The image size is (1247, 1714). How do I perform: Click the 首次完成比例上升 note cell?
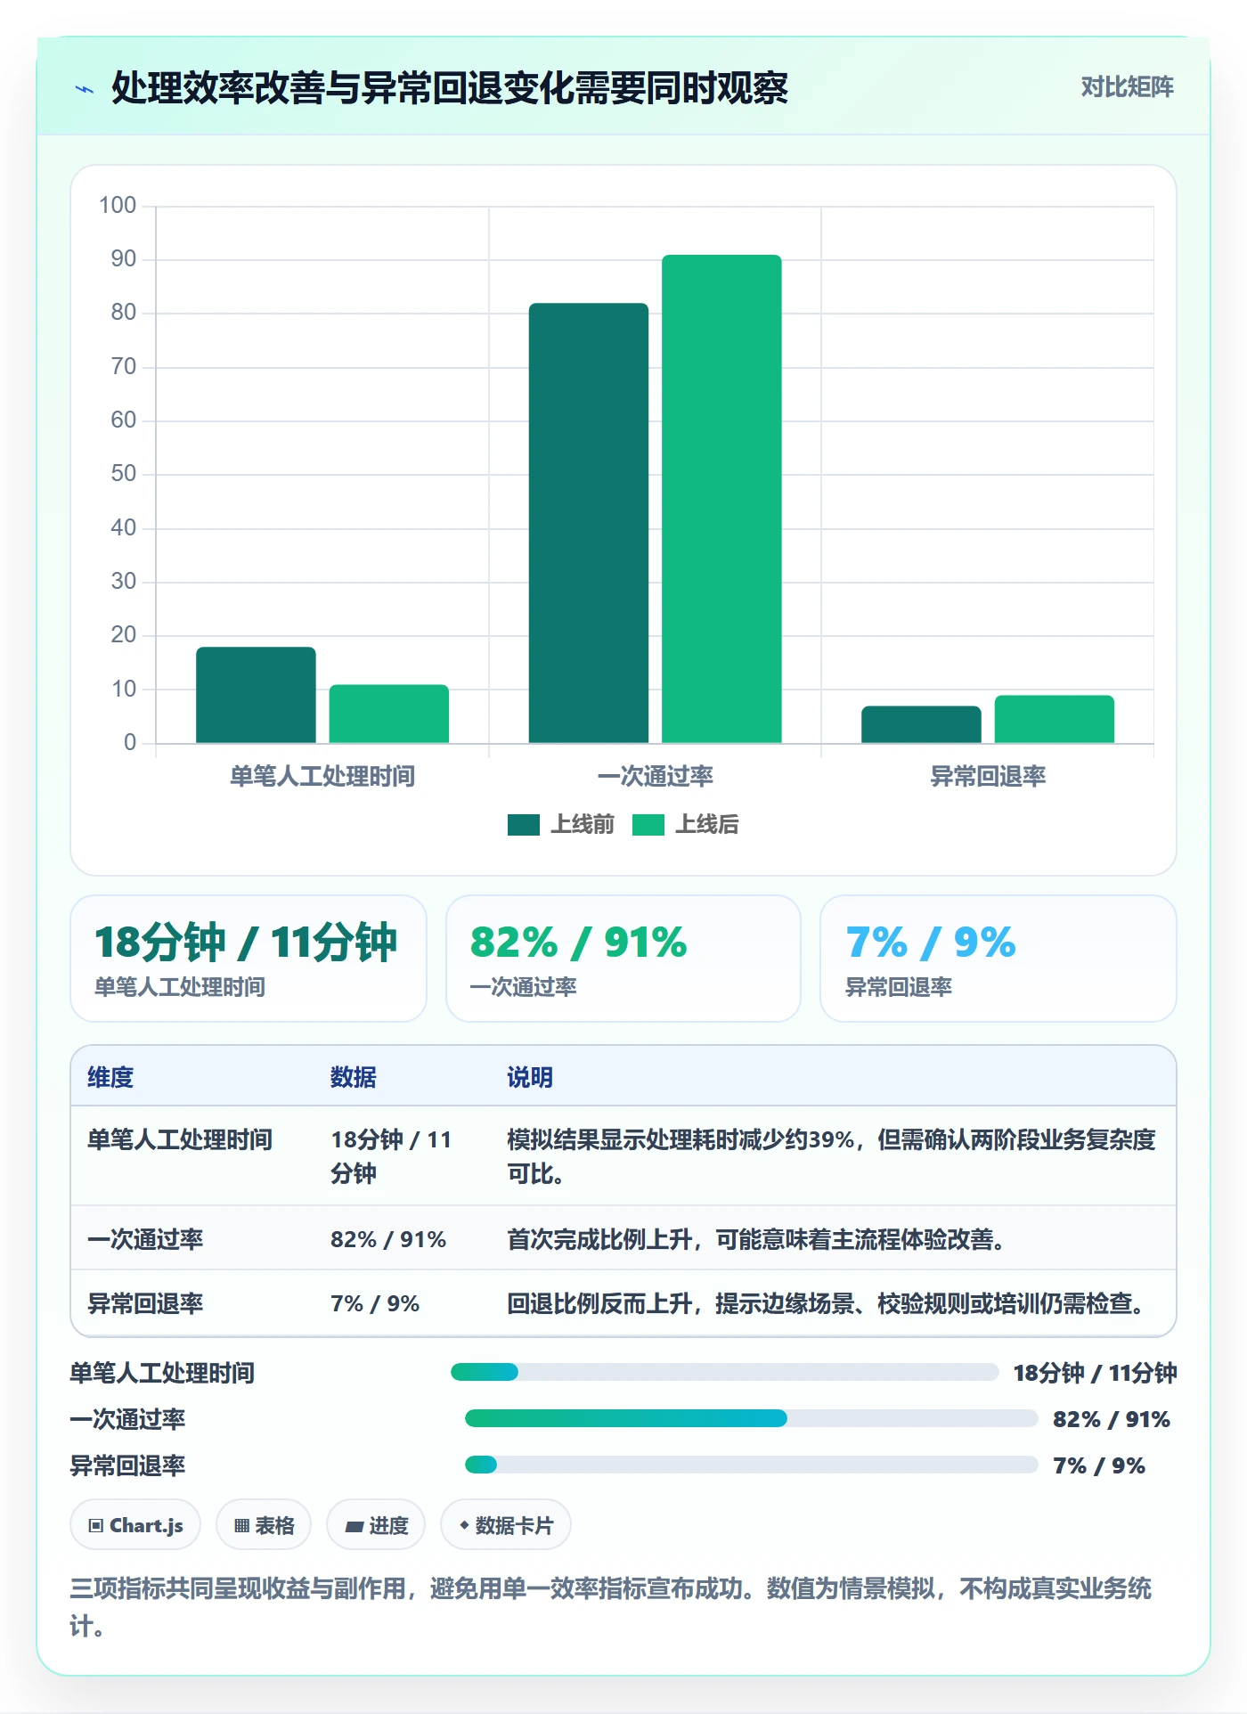[x=759, y=1239]
